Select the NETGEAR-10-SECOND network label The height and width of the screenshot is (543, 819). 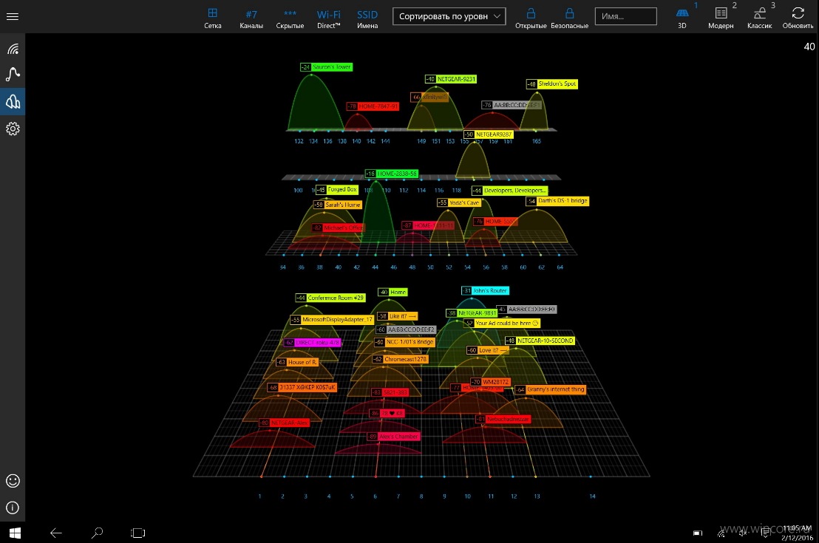click(x=540, y=341)
